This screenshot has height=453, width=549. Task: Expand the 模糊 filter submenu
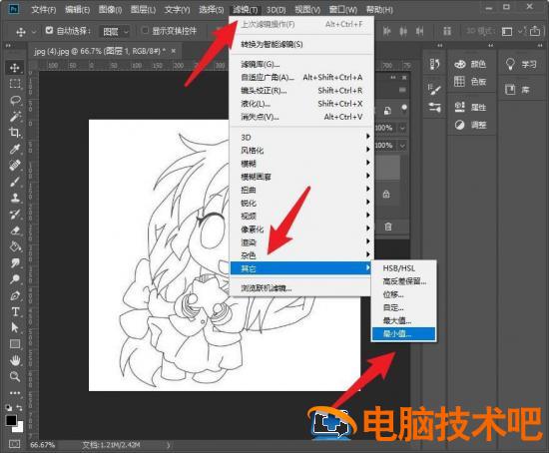(x=301, y=163)
